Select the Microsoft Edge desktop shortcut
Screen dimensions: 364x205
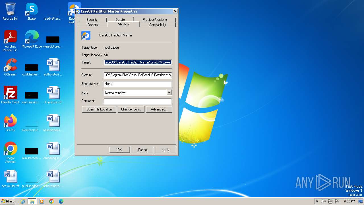pos(32,39)
